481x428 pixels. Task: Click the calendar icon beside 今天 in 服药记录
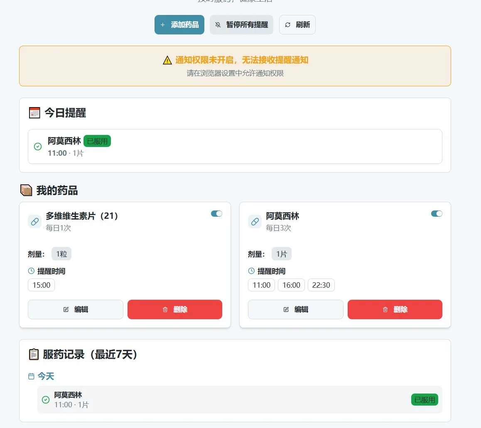(31, 376)
